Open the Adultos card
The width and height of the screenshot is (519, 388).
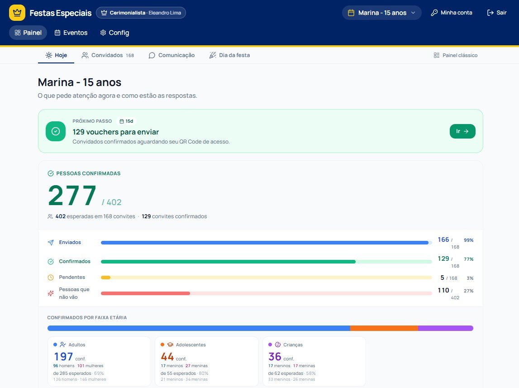[99, 362]
